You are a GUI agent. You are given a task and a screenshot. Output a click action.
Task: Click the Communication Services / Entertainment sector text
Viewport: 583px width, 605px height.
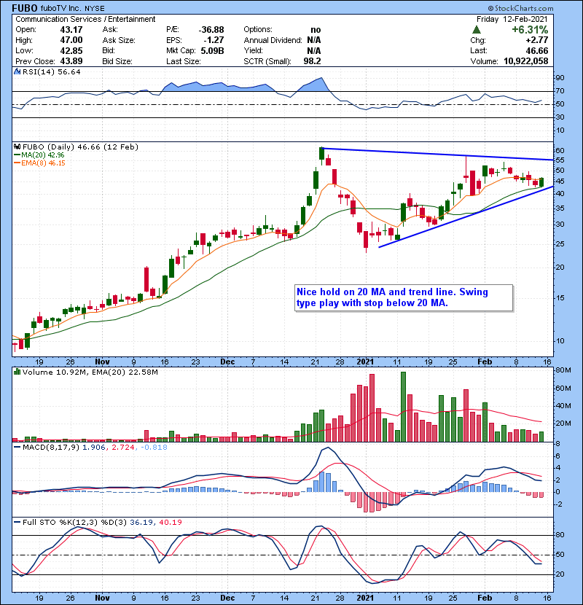pos(85,19)
